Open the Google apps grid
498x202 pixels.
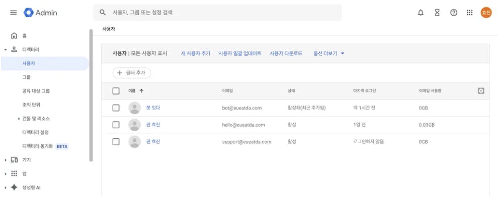coord(469,13)
